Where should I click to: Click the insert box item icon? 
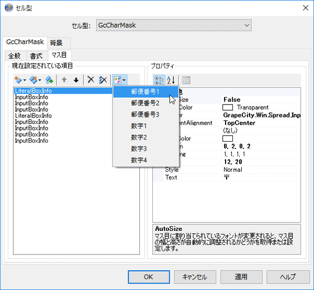(33, 80)
